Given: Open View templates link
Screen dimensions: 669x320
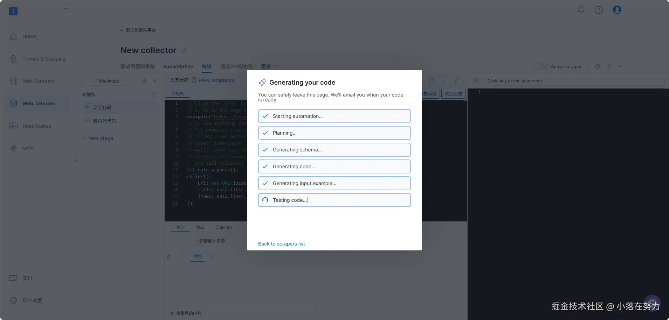Looking at the screenshot, I should click(x=213, y=80).
